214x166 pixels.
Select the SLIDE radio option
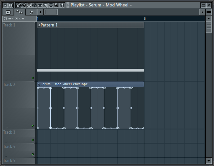tap(19, 18)
